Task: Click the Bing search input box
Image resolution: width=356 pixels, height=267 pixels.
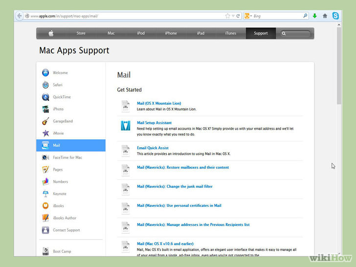Action: [x=277, y=16]
